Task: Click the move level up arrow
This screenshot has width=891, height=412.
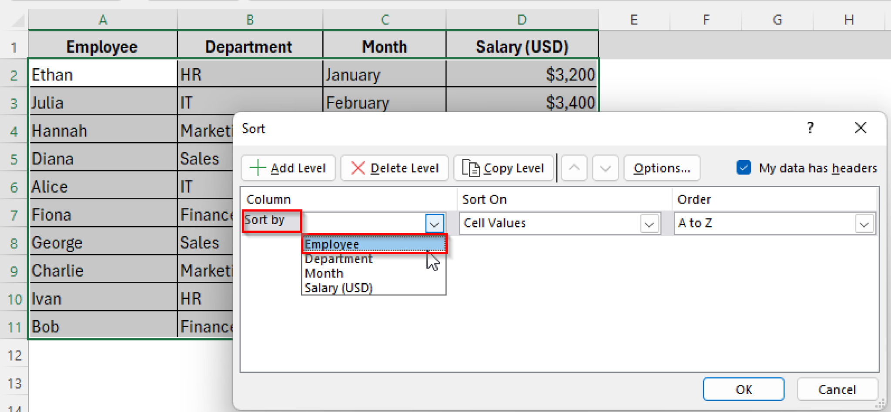Action: coord(574,168)
